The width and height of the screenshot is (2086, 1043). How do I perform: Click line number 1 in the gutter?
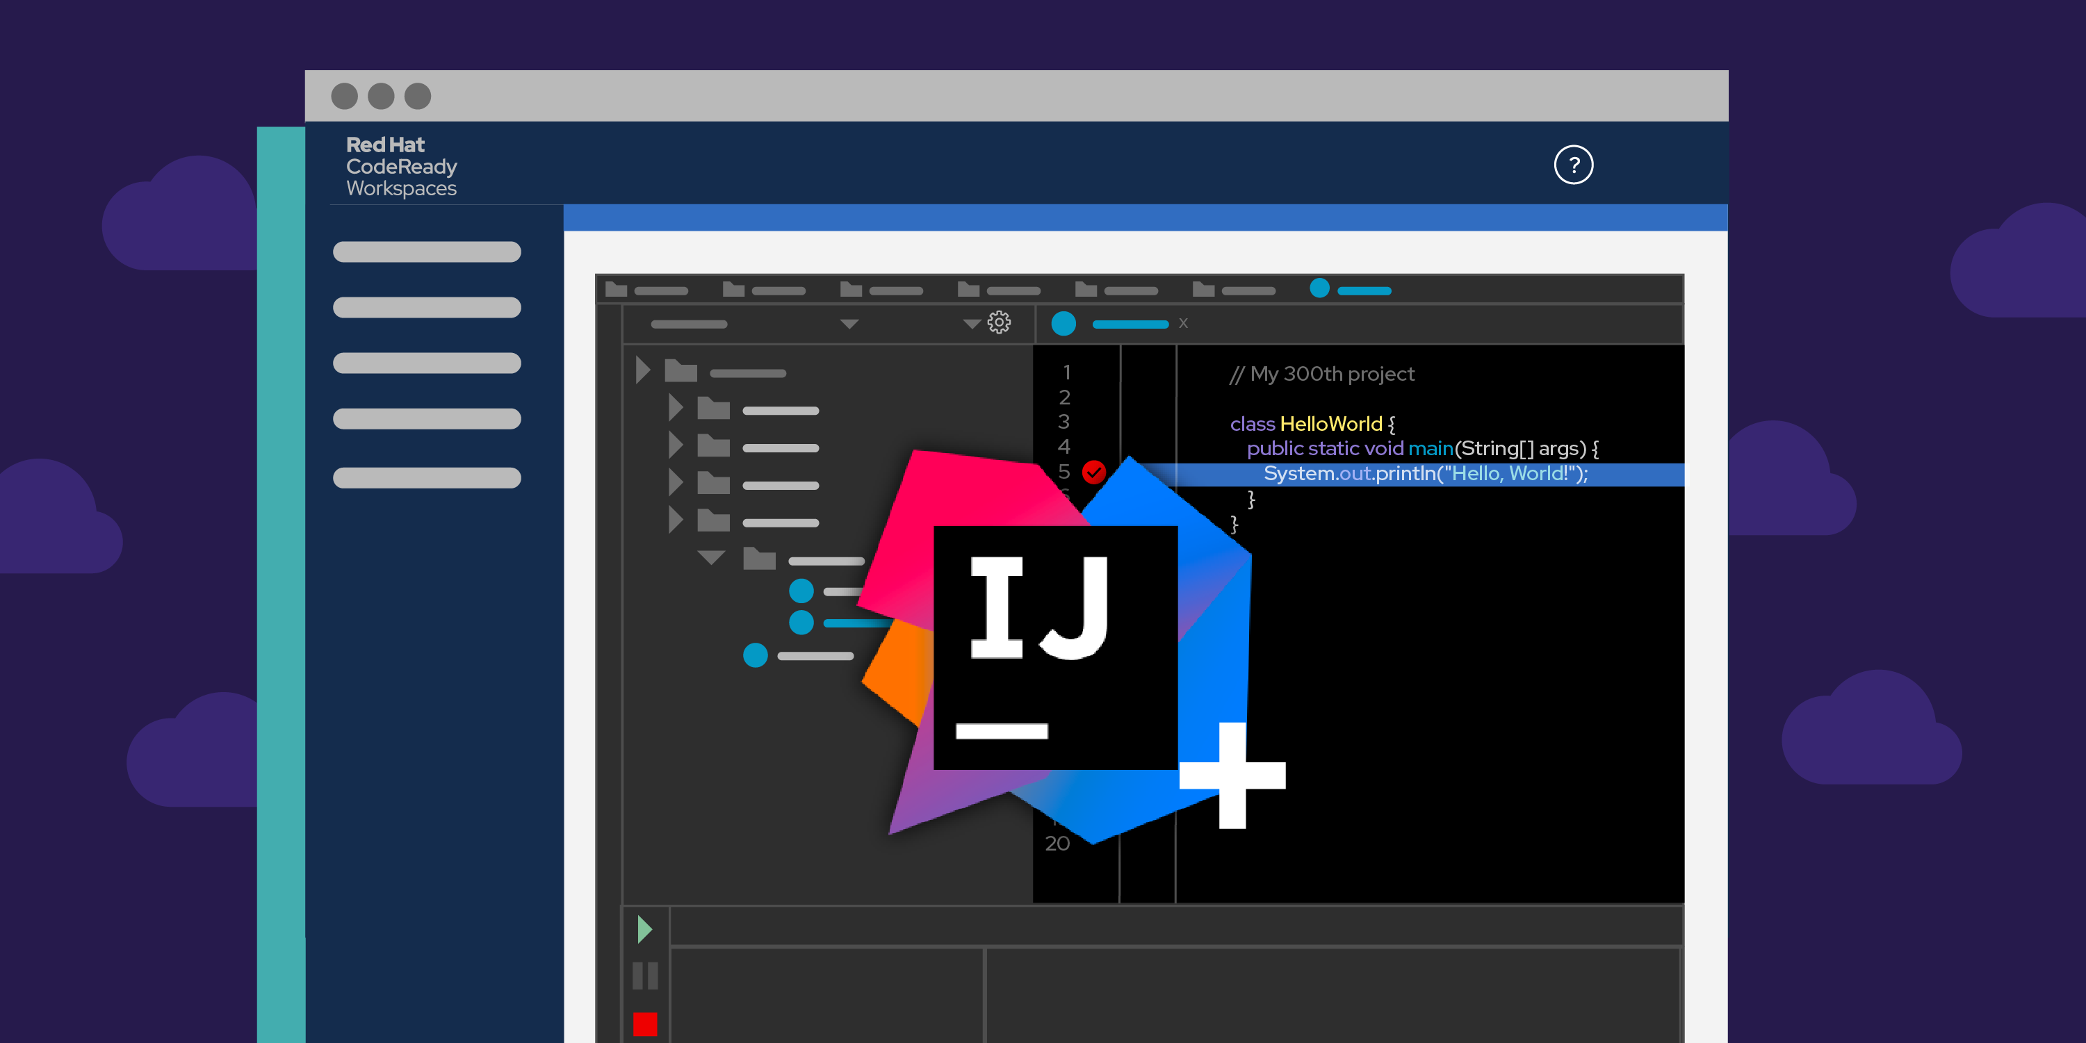(x=1066, y=372)
